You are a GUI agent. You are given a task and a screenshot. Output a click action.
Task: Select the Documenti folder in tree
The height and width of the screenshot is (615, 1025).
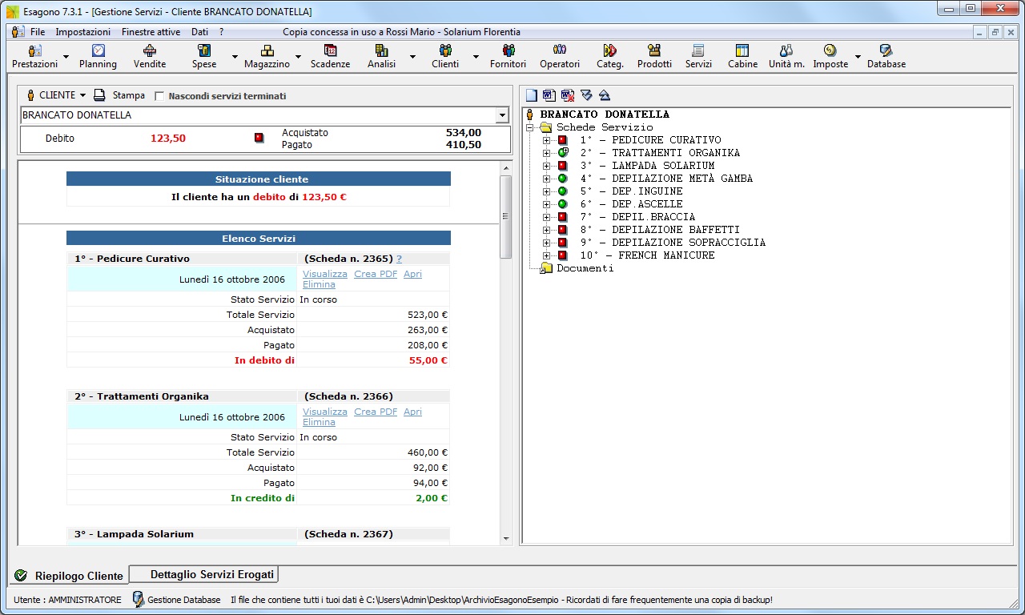[x=585, y=268]
